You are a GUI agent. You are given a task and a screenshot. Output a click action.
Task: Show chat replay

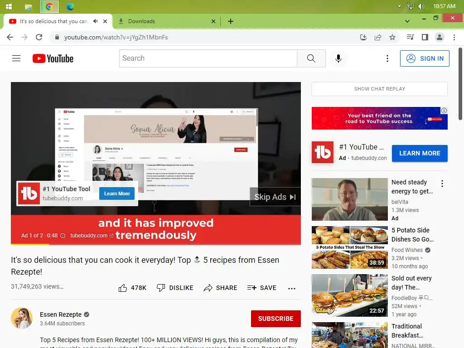(x=380, y=89)
